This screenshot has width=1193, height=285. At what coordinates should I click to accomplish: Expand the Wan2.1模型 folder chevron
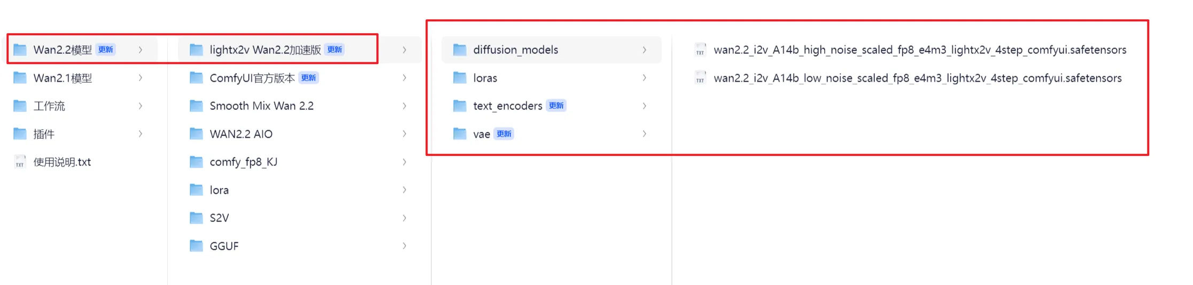(x=141, y=78)
